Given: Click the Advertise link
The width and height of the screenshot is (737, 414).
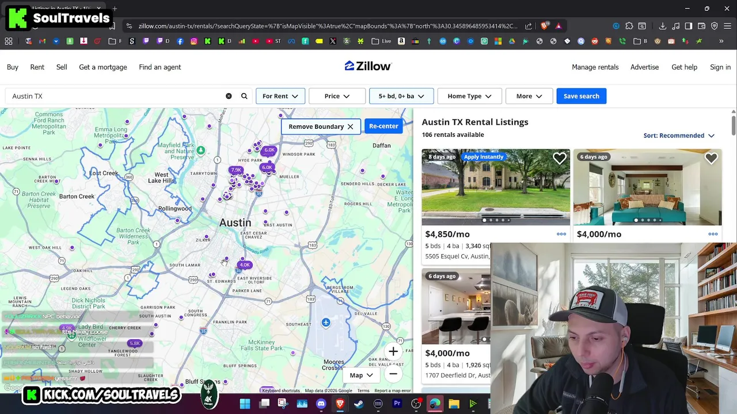Looking at the screenshot, I should click(644, 67).
